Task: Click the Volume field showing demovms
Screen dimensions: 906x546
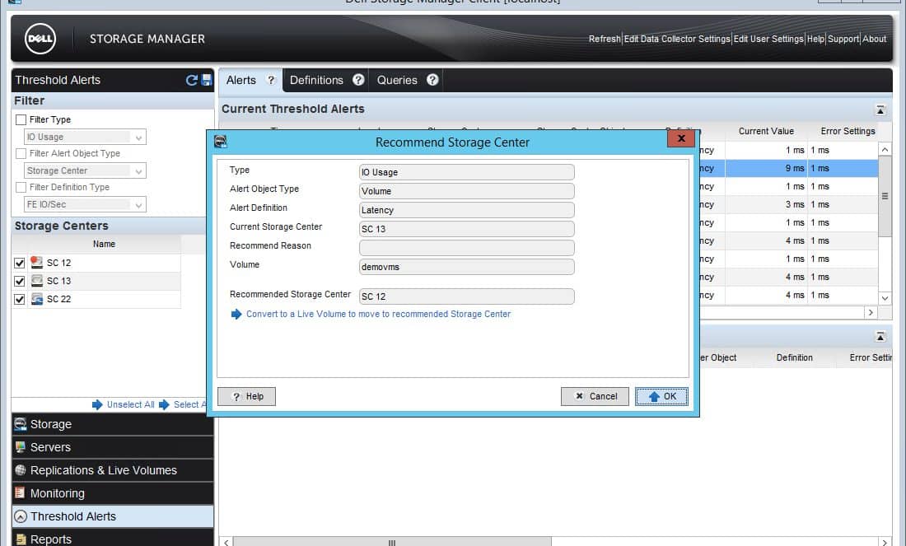Action: pyautogui.click(x=467, y=267)
